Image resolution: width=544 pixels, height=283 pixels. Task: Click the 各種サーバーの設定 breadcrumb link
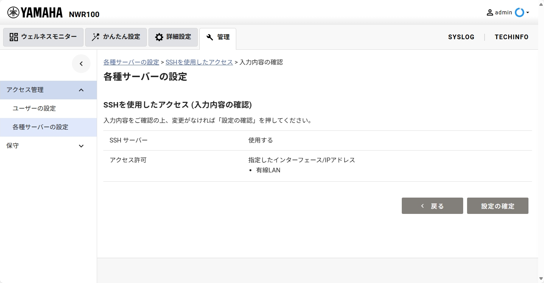pyautogui.click(x=131, y=62)
